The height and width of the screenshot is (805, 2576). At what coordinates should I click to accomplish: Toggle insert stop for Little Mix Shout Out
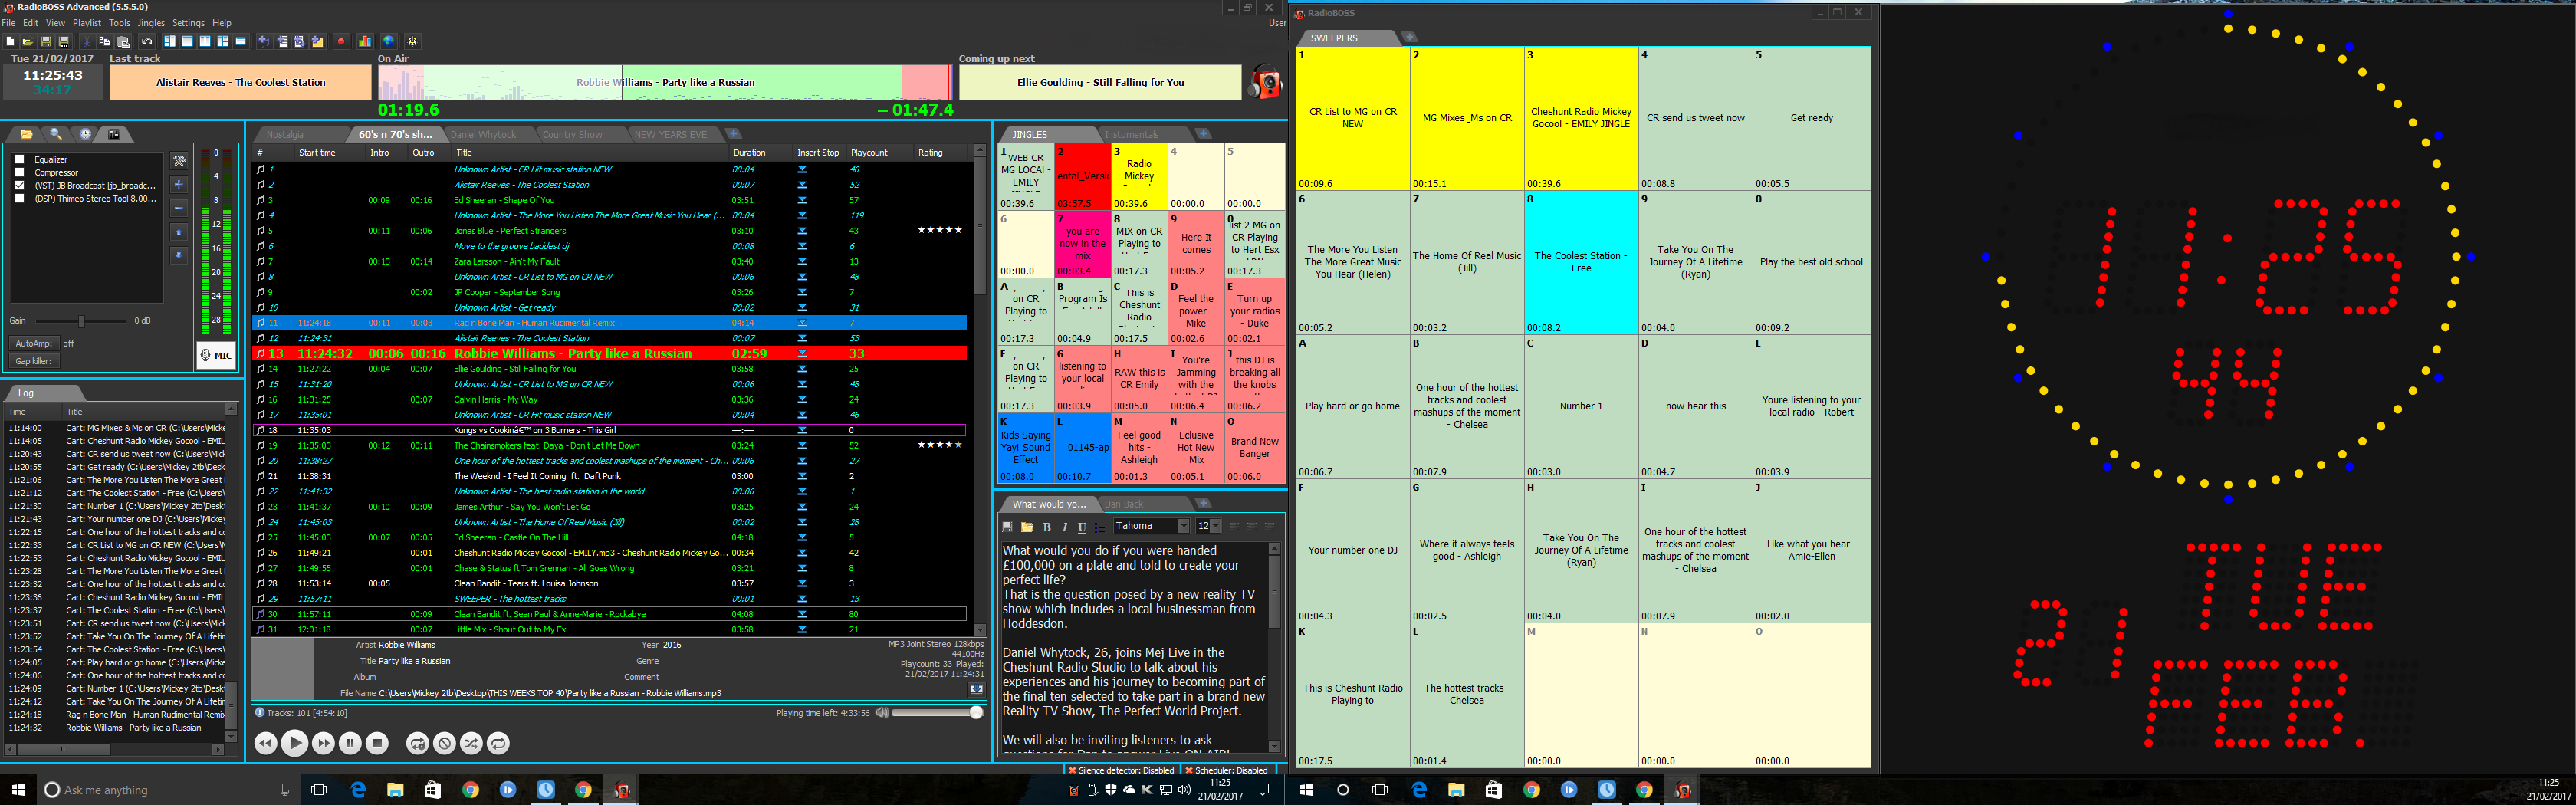click(x=802, y=629)
